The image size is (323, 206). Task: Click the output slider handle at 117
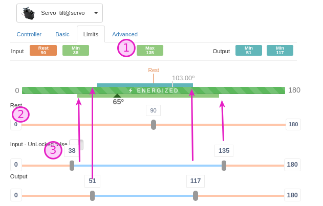(196, 195)
